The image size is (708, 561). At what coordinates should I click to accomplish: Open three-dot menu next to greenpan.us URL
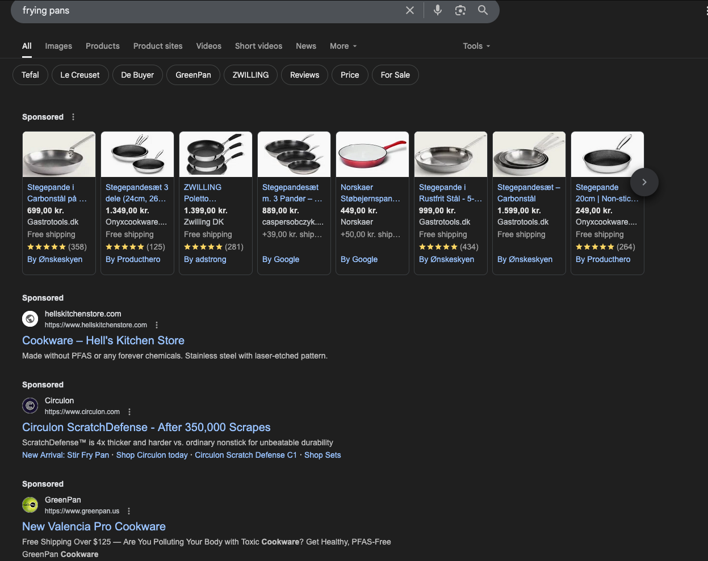pos(129,511)
